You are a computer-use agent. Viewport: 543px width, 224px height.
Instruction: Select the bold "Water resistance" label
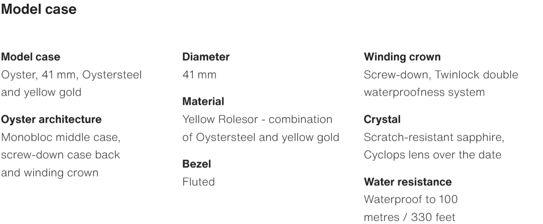click(407, 182)
